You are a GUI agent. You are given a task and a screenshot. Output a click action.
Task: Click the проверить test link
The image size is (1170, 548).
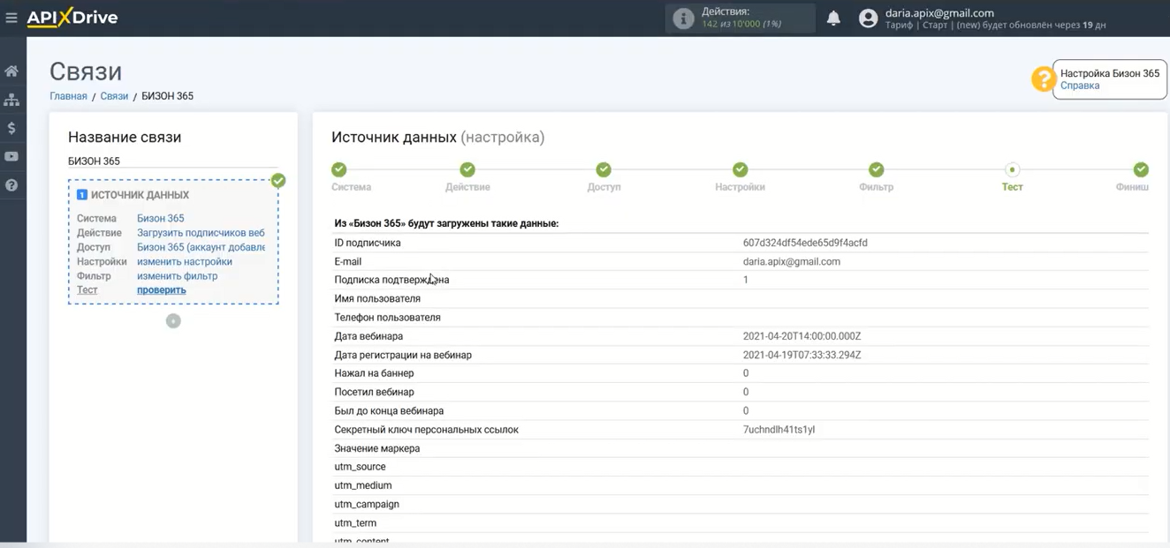coord(161,290)
